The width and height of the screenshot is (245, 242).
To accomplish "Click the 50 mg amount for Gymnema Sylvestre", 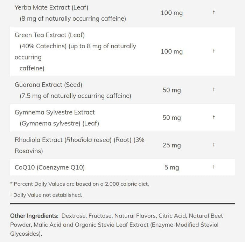I will (x=171, y=118).
